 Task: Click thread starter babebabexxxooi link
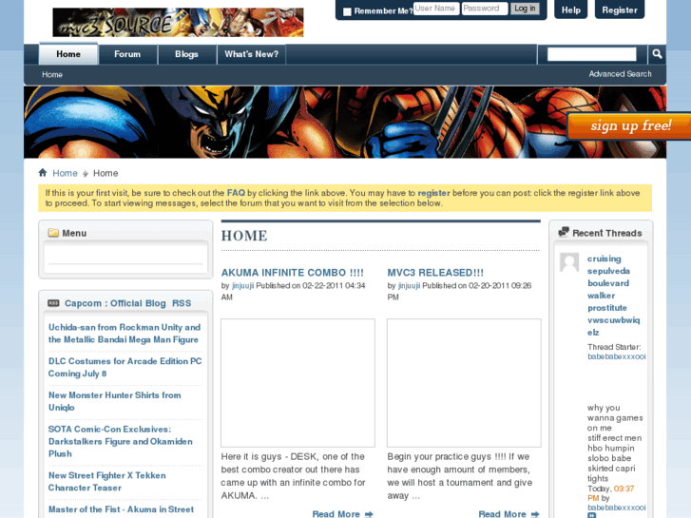point(617,356)
